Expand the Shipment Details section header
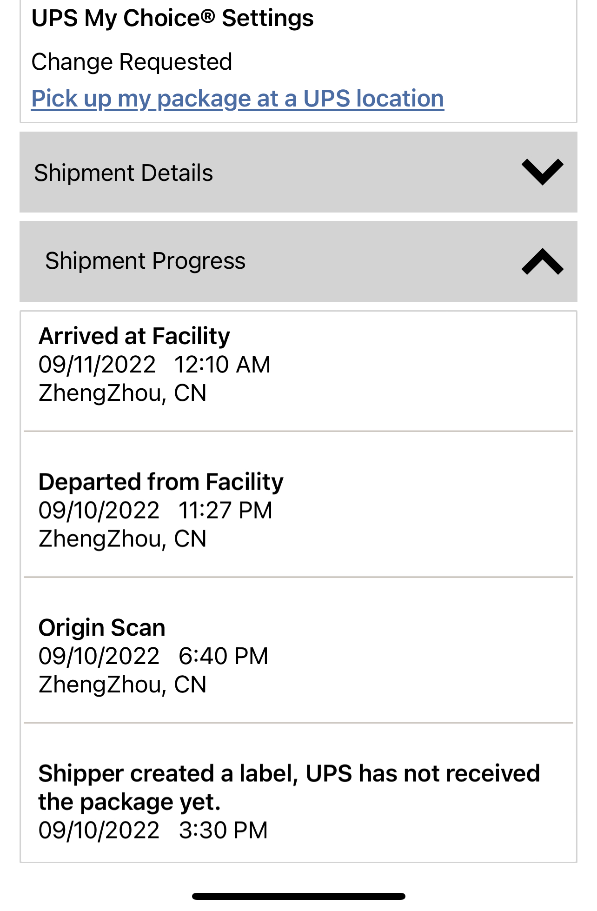 click(298, 172)
